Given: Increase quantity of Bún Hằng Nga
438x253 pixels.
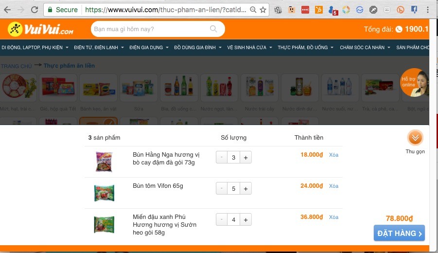Looking at the screenshot, I should 245,157.
